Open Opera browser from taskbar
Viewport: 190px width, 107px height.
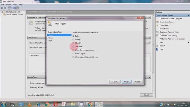click(x=56, y=104)
